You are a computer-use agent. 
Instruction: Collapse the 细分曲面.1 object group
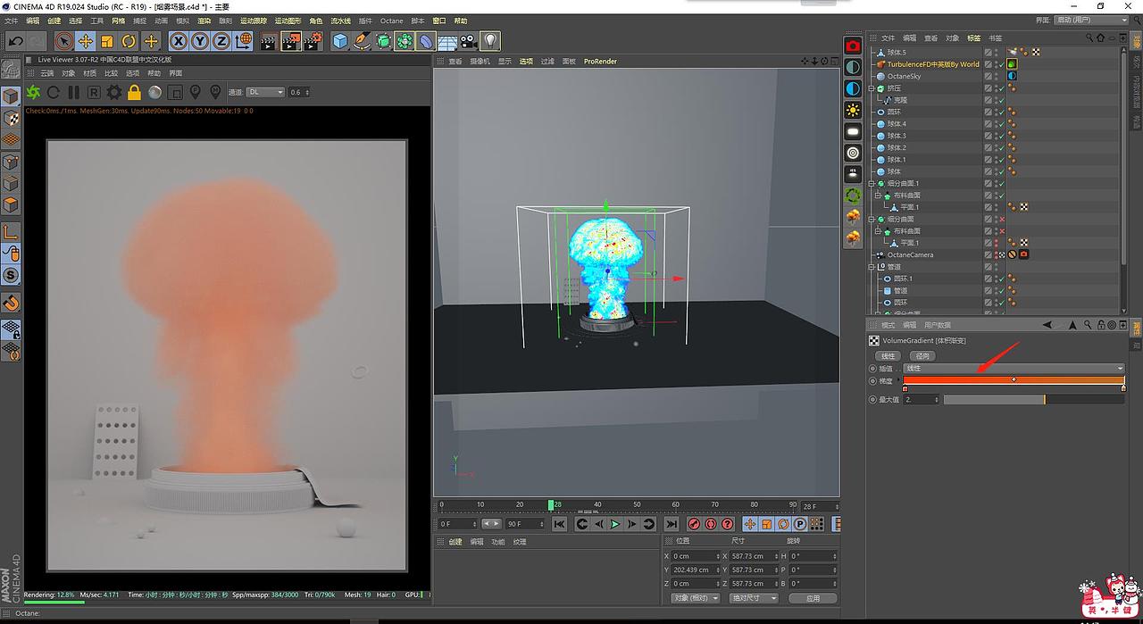(872, 183)
